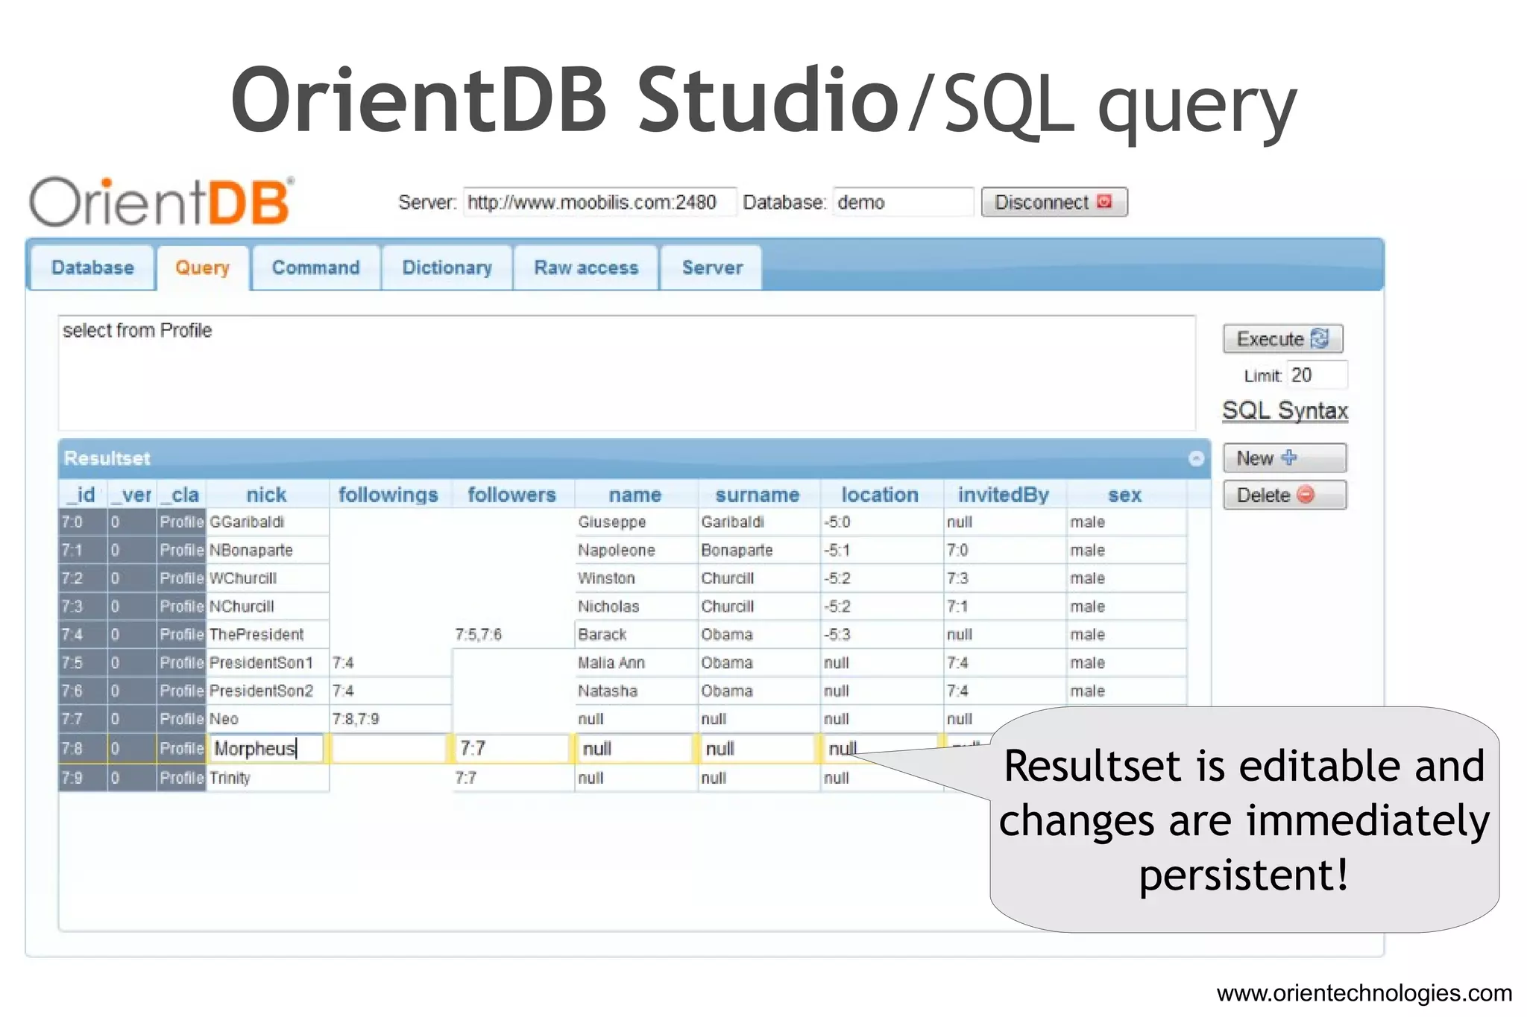The height and width of the screenshot is (1017, 1527).
Task: Click the Natasha name cell
Action: coord(635,691)
